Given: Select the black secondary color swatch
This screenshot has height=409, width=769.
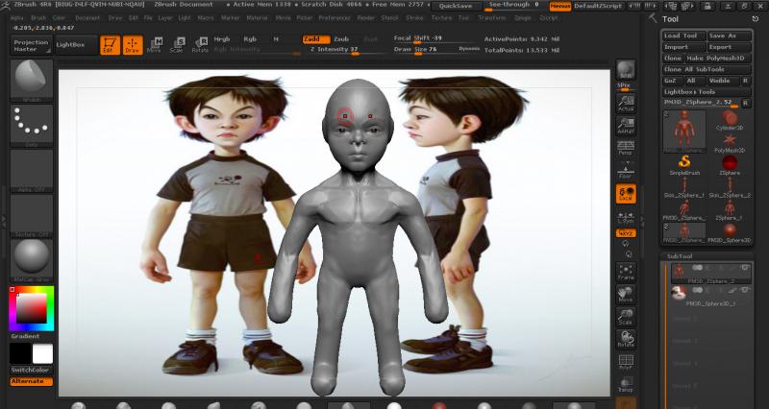Looking at the screenshot, I should [20, 353].
